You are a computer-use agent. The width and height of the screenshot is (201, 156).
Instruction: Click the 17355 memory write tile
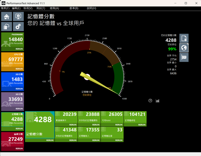click(89, 133)
